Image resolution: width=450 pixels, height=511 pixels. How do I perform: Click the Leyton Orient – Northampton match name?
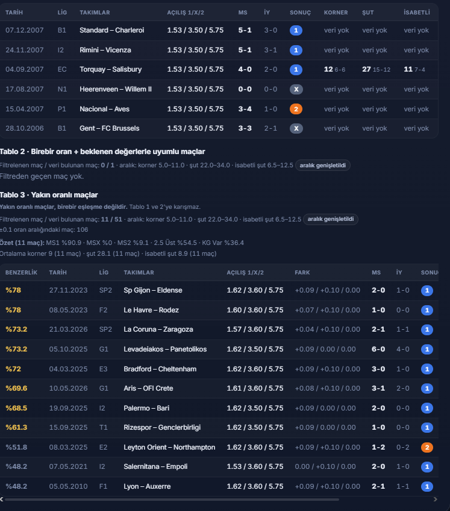click(169, 447)
